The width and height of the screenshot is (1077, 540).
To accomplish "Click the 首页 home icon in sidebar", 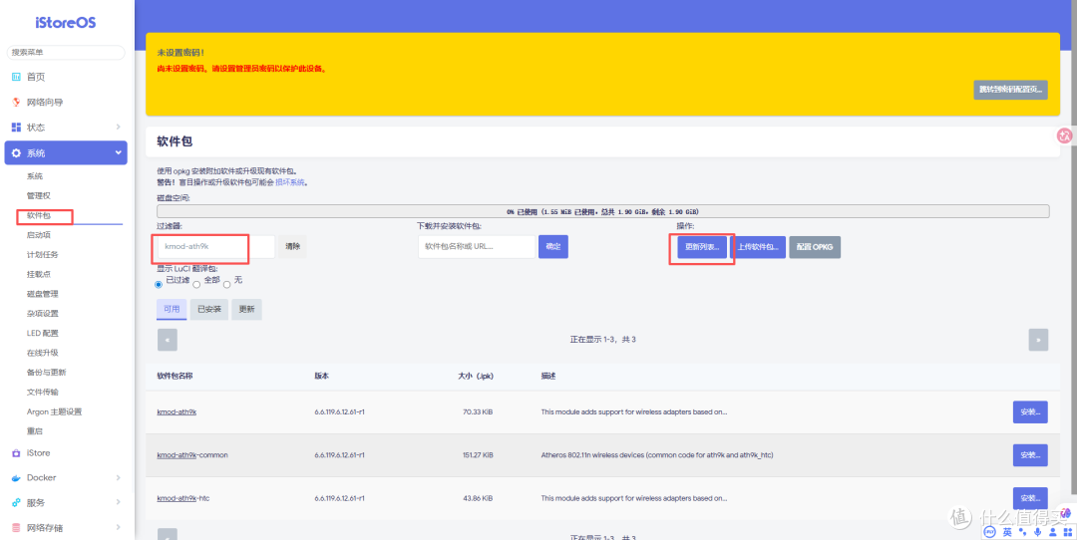I will coord(17,77).
